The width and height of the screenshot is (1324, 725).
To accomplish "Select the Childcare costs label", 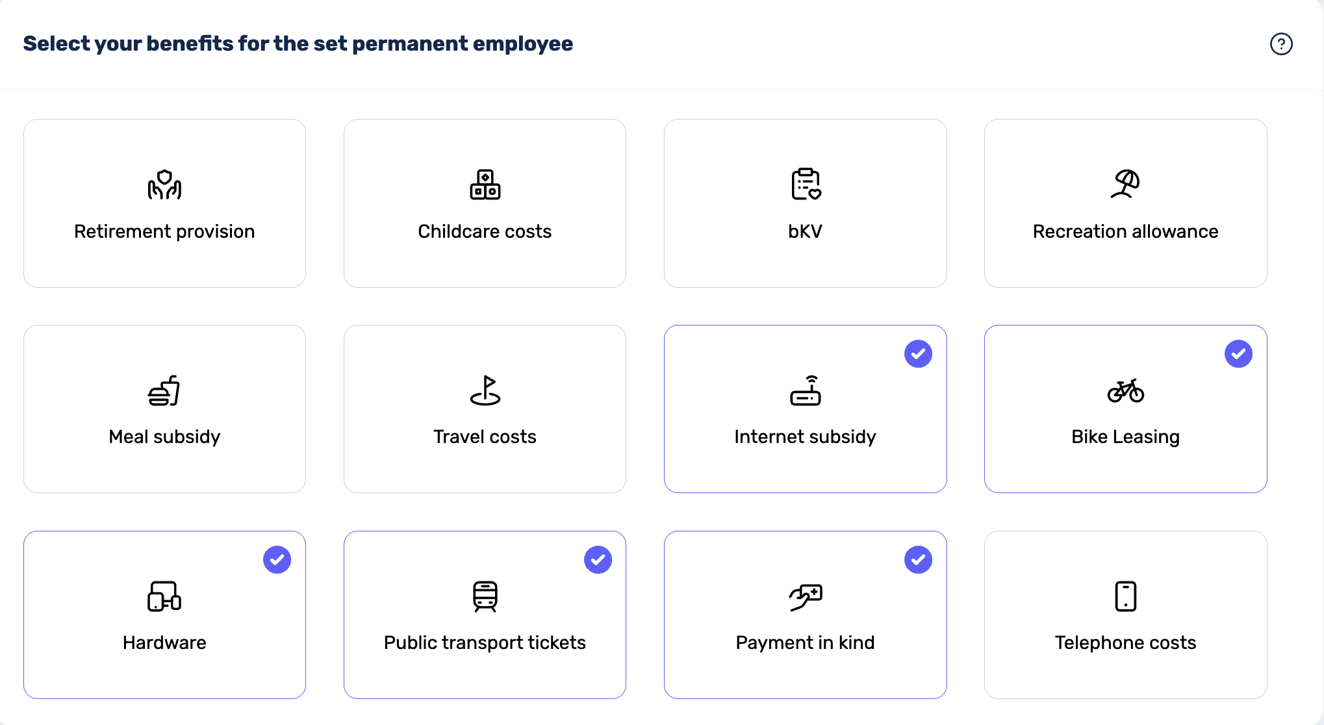I will tap(485, 231).
